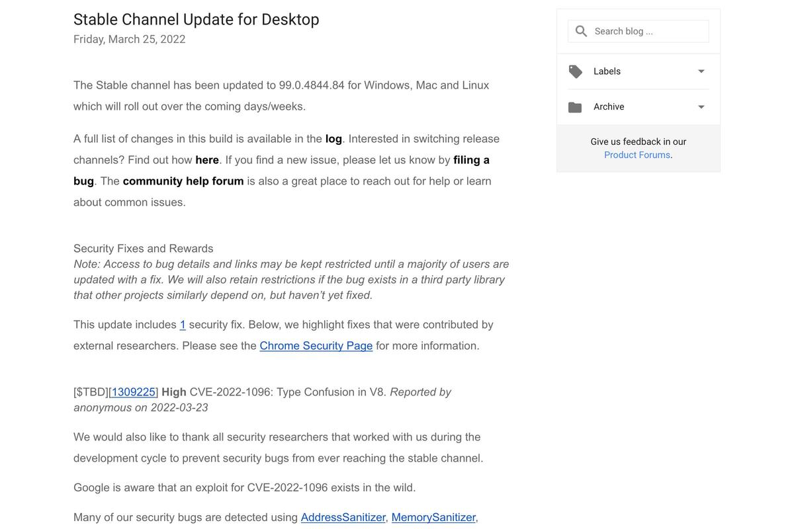Open the MemorySanitizer link
The height and width of the screenshot is (529, 794).
pos(433,517)
